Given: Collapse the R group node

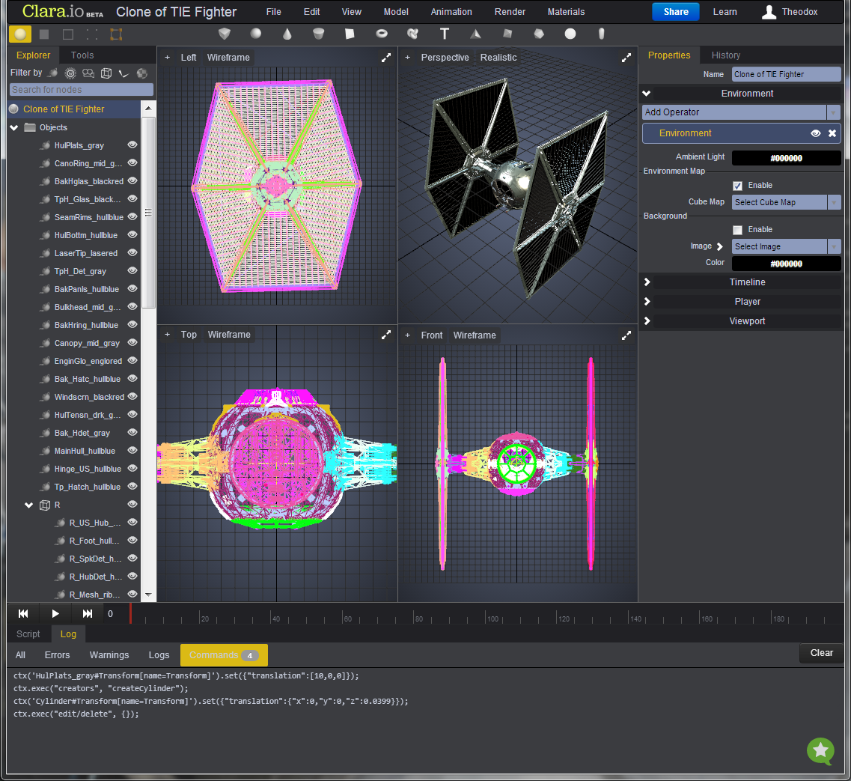Looking at the screenshot, I should (28, 505).
